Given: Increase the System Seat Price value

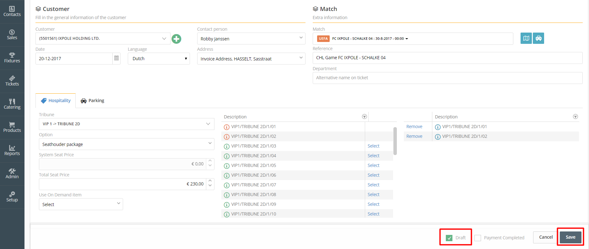Looking at the screenshot, I should tap(210, 161).
